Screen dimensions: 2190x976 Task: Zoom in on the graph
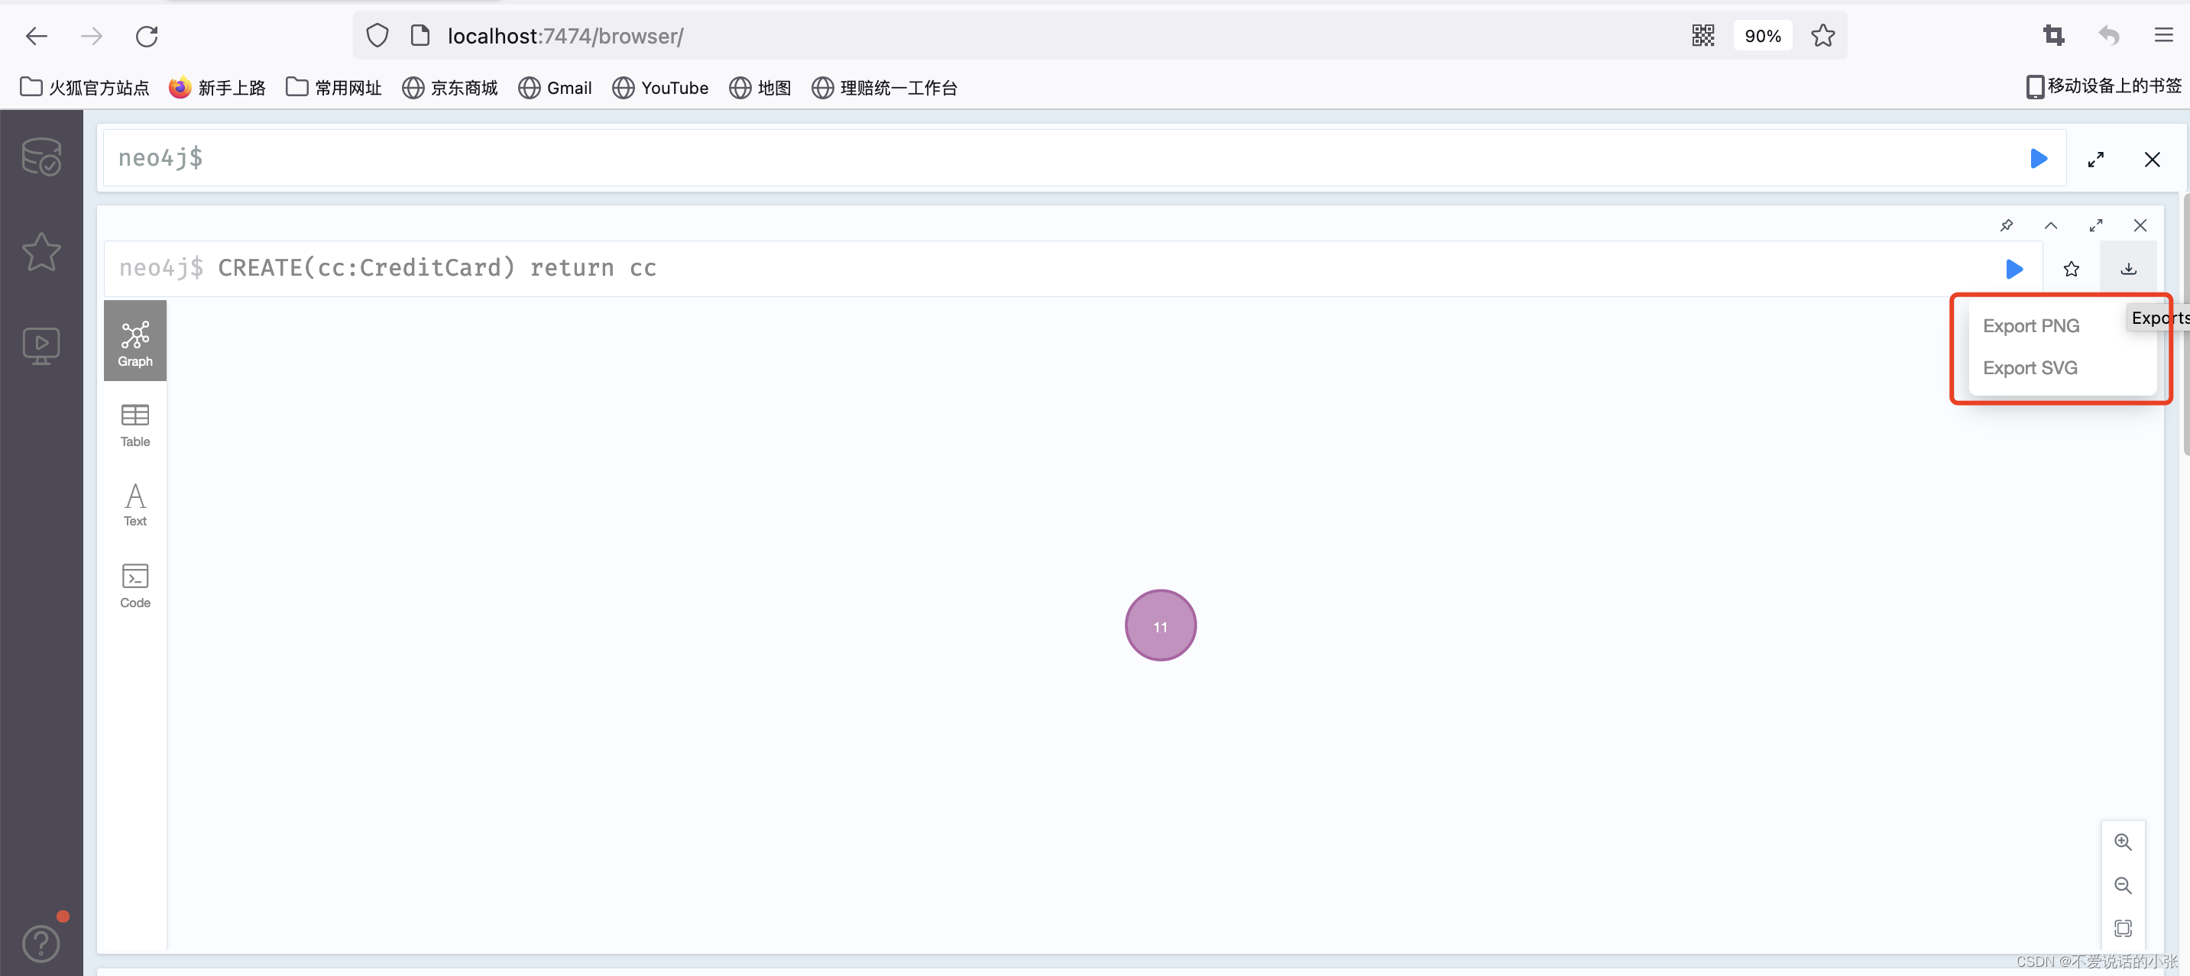click(2123, 841)
